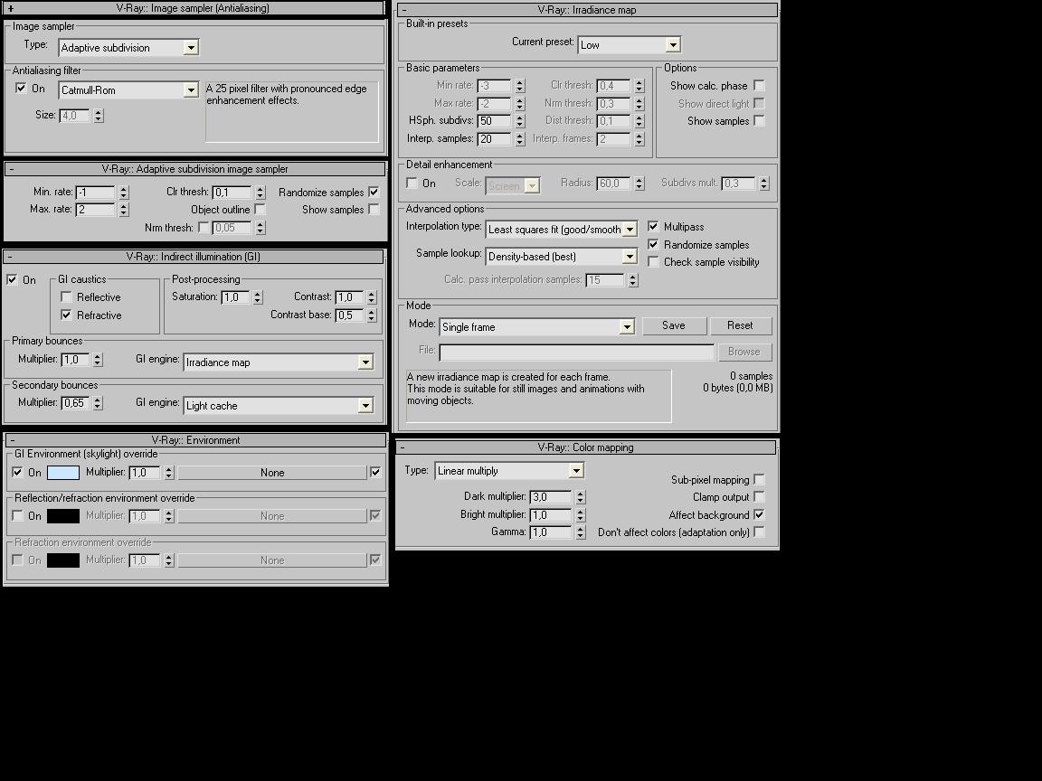The image size is (1042, 781).
Task: Click the Reflection/refraction None map button
Action: coord(272,516)
